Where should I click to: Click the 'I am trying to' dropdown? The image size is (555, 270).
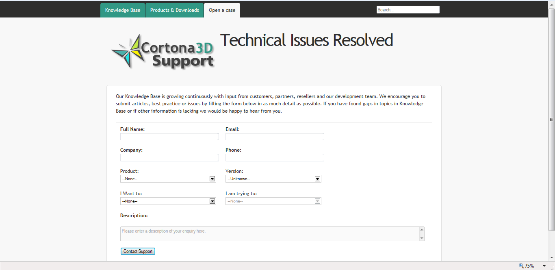pos(273,201)
